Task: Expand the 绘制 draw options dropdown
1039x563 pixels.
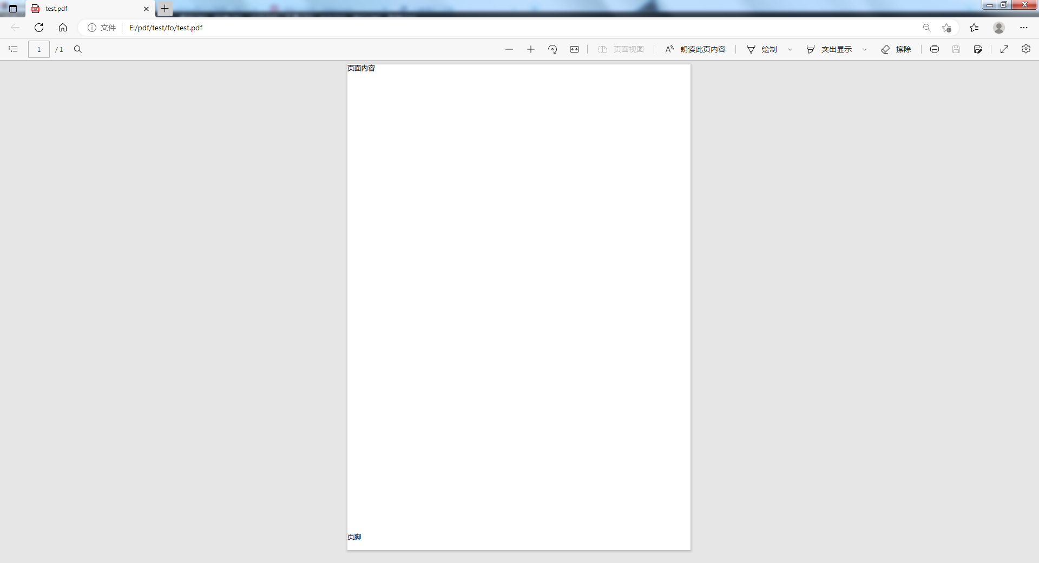Action: click(790, 49)
